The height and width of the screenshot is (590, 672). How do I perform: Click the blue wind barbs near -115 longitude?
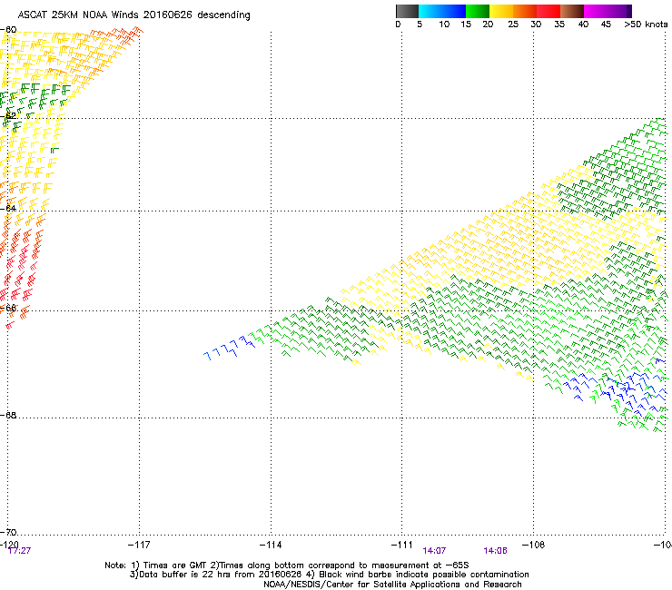point(229,348)
